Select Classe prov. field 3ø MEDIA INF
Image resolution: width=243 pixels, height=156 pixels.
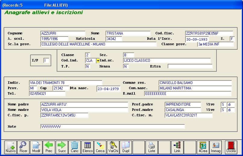coord(216,44)
